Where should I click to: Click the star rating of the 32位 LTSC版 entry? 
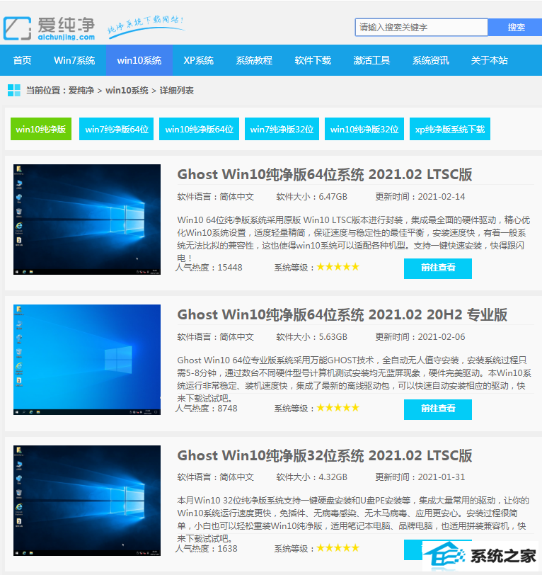point(338,548)
